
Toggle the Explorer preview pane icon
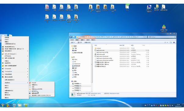[171, 43]
